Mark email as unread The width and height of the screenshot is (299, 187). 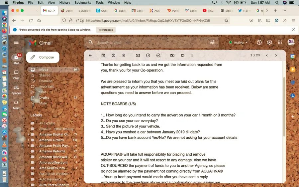coord(138,55)
